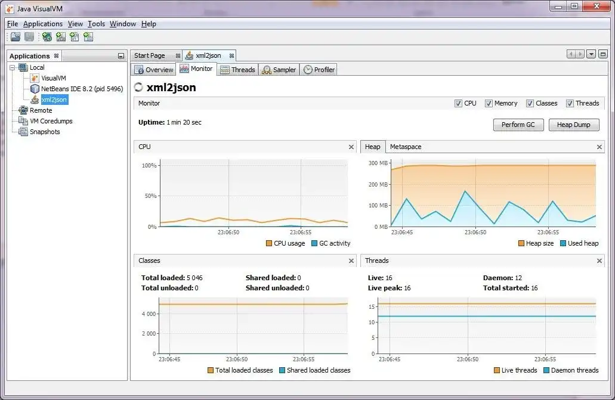Image resolution: width=615 pixels, height=400 pixels.
Task: Close the Heap chart panel
Action: pyautogui.click(x=599, y=147)
